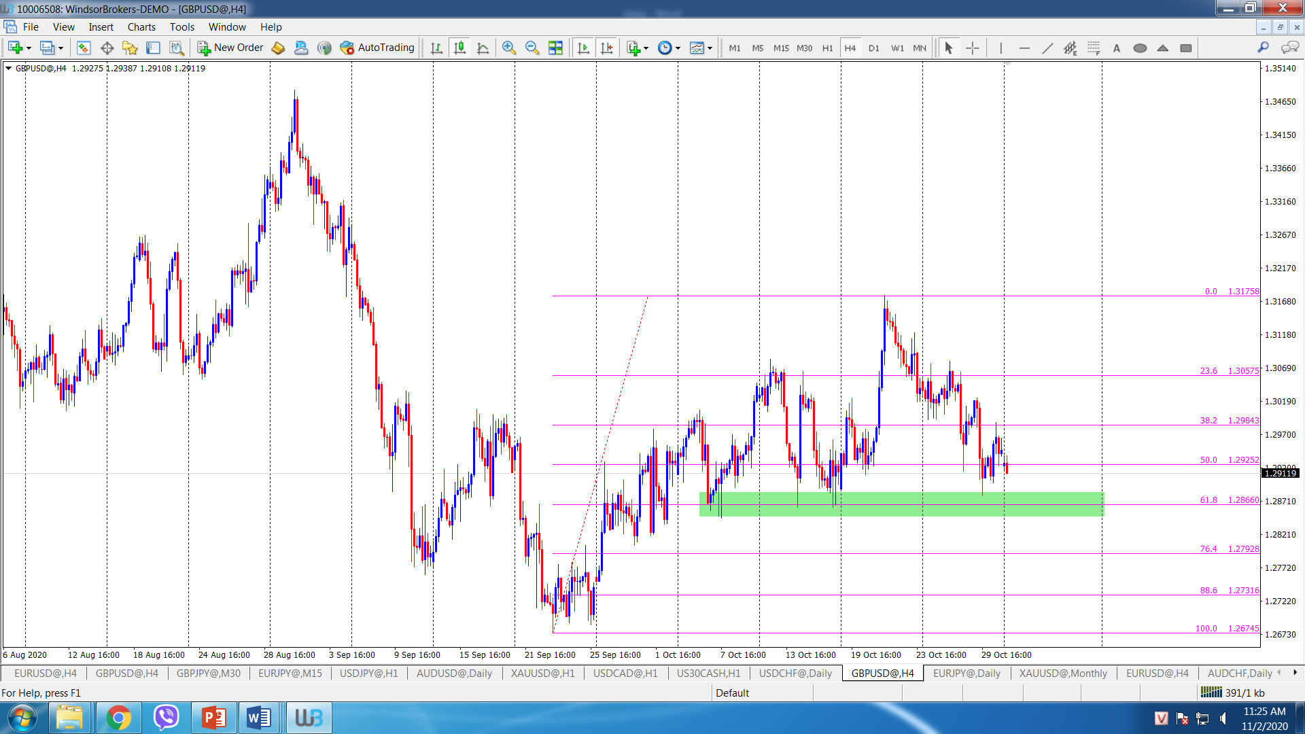1305x734 pixels.
Task: Switch to XAUUSD@,H1 chart tab
Action: [542, 673]
